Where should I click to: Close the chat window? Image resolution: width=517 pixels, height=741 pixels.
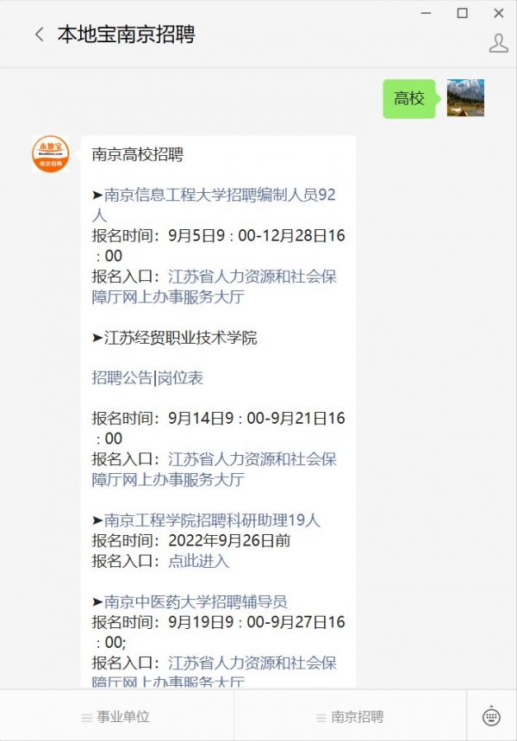(x=499, y=13)
